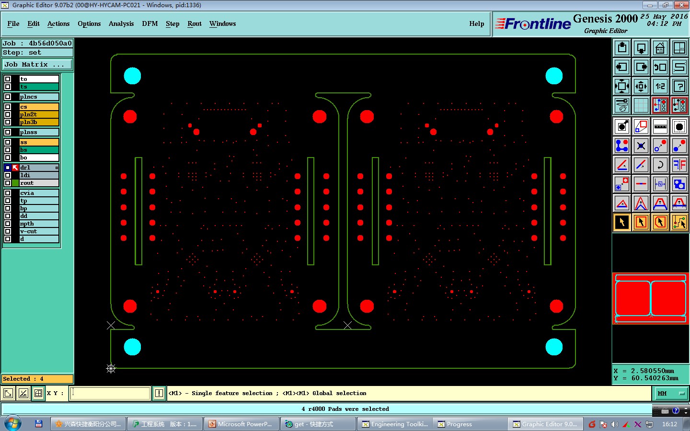The image size is (690, 431).
Task: Toggle the checkbox for layer rout
Action: (8, 183)
